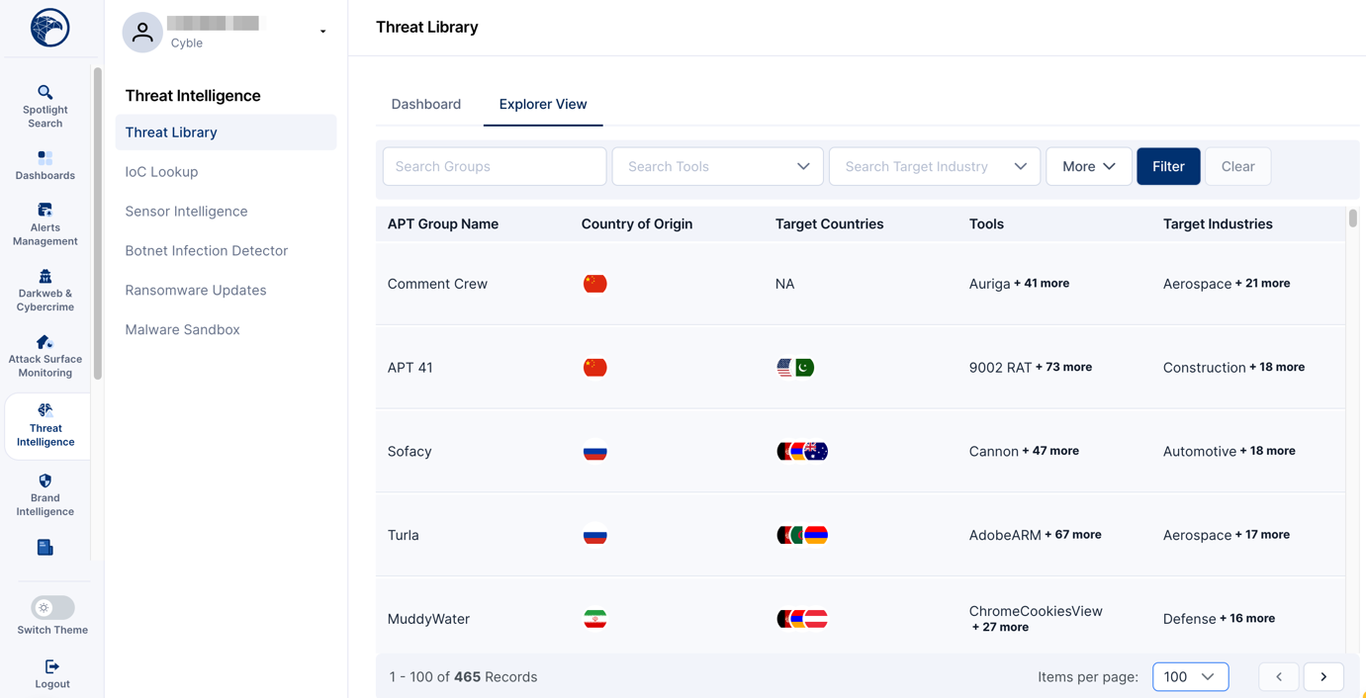The width and height of the screenshot is (1366, 698).
Task: Show '+ 17 more' industries for Turla
Action: pyautogui.click(x=1262, y=535)
